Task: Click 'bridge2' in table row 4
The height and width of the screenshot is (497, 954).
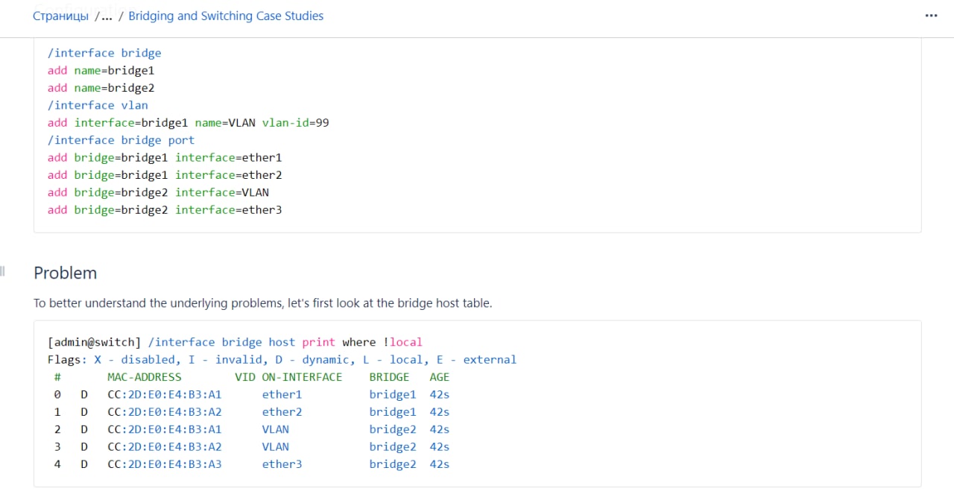Action: click(x=393, y=464)
